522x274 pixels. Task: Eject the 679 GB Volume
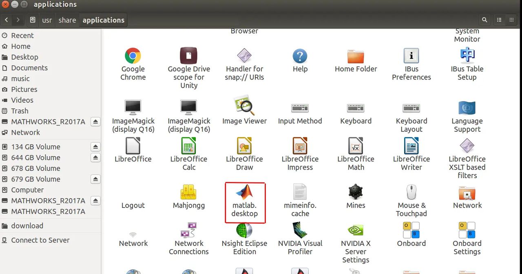pyautogui.click(x=95, y=179)
